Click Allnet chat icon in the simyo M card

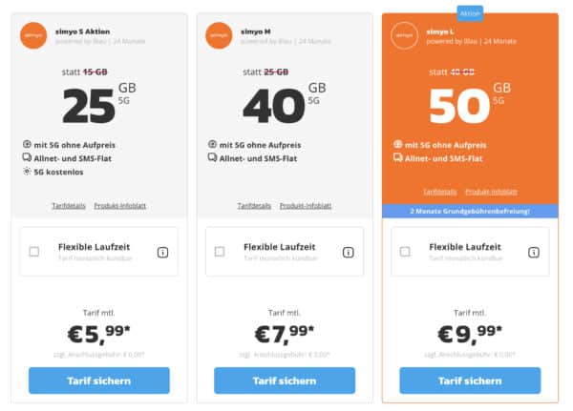[x=212, y=157]
